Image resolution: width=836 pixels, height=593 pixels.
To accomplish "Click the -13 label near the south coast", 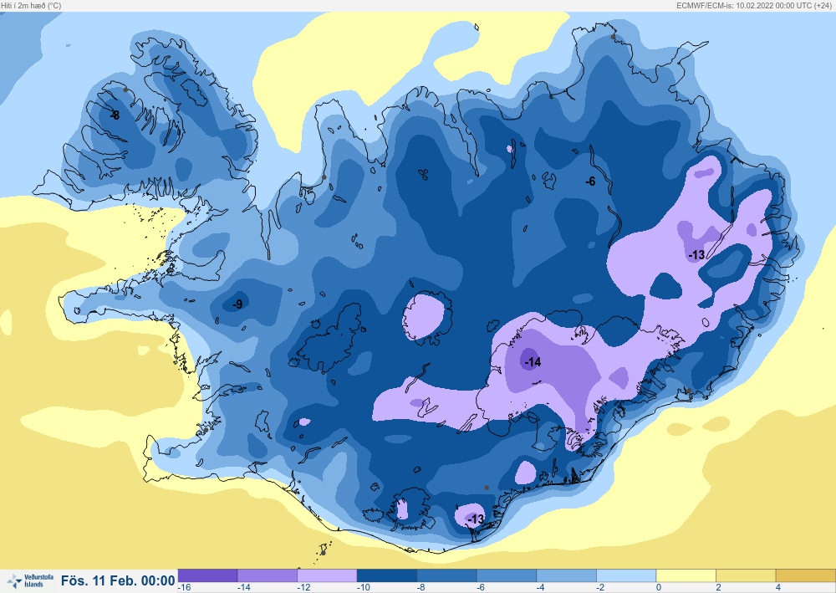I will (476, 519).
